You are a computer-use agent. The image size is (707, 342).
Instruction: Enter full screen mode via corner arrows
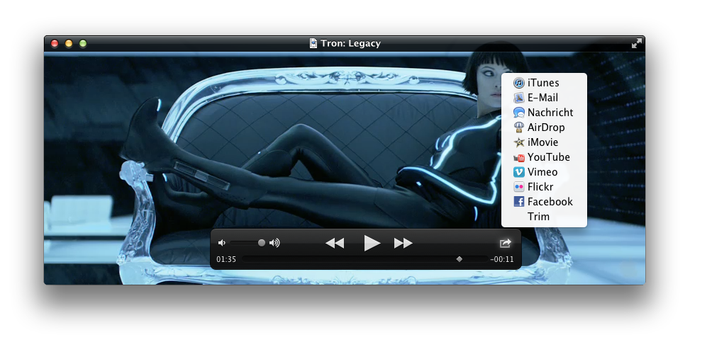[636, 43]
